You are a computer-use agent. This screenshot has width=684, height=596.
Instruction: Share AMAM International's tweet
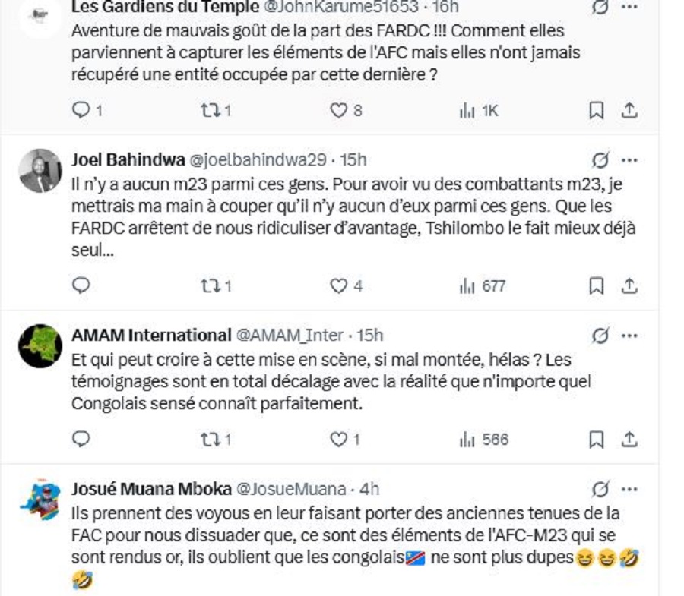point(629,440)
